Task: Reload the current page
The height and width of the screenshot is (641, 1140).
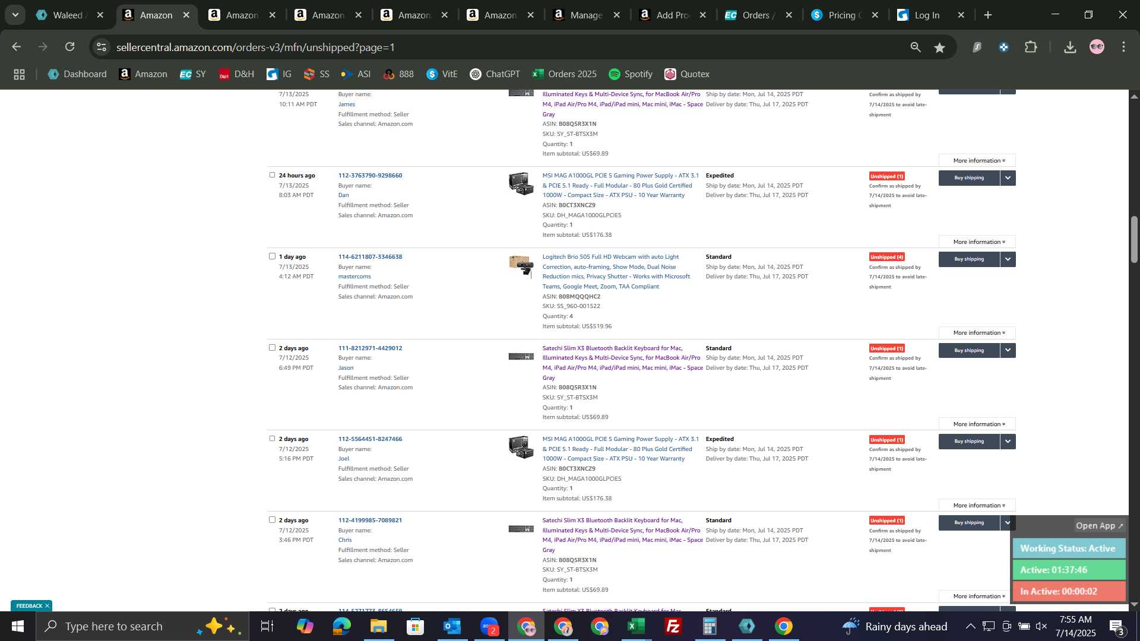Action: click(x=70, y=47)
